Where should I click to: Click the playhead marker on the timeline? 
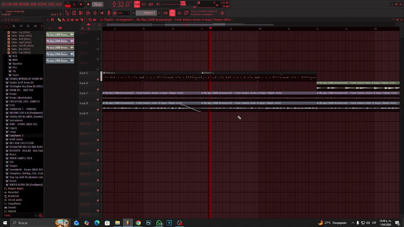(211, 28)
